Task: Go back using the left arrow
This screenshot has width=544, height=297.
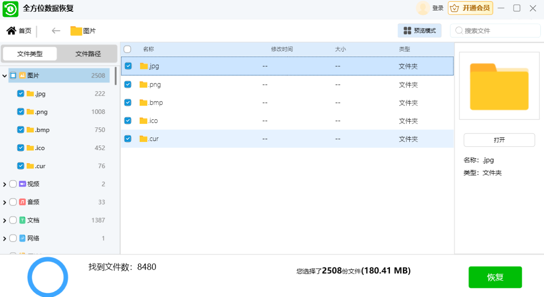Action: 56,31
